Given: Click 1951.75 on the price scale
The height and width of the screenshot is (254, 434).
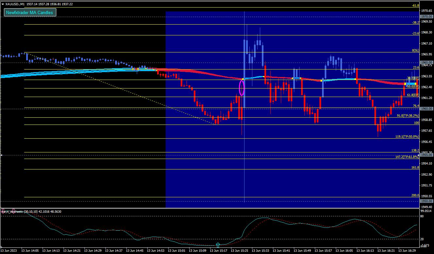Looking at the screenshot, I should click(426, 186).
